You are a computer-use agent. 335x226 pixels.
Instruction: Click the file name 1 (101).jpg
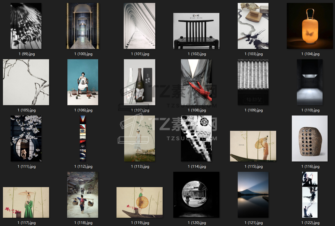(x=140, y=54)
